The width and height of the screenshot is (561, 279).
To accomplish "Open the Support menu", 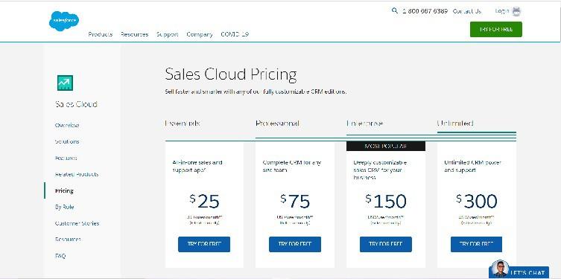I will (168, 34).
